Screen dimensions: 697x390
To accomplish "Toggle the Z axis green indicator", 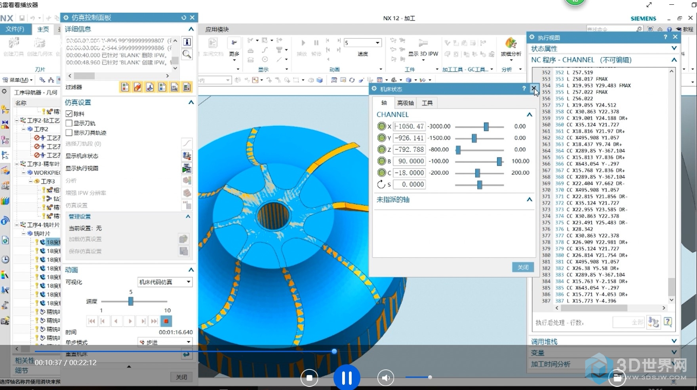I will (381, 149).
